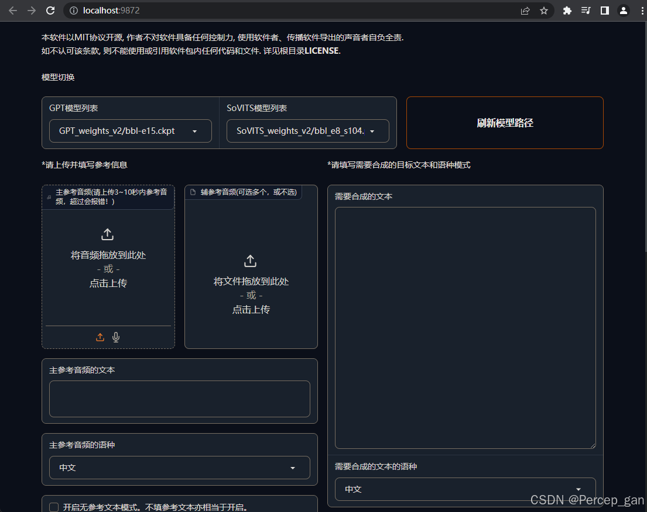Share this page from the address bar
647x512 pixels.
525,11
